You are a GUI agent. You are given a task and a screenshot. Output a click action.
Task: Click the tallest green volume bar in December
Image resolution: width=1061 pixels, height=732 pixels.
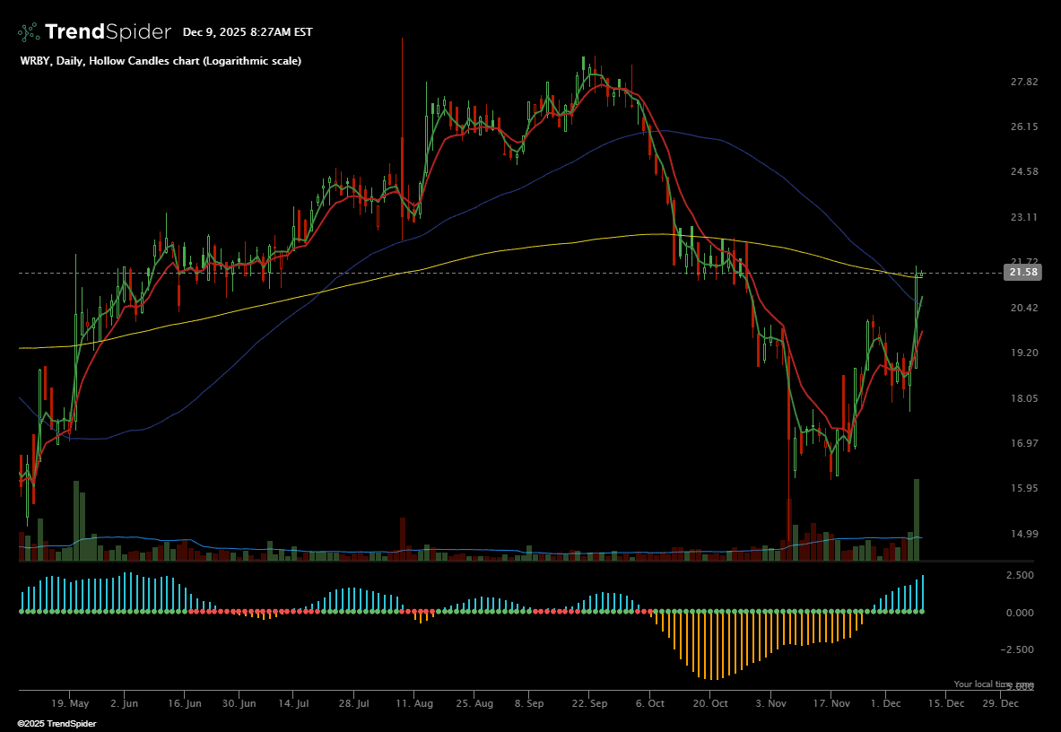pyautogui.click(x=917, y=520)
